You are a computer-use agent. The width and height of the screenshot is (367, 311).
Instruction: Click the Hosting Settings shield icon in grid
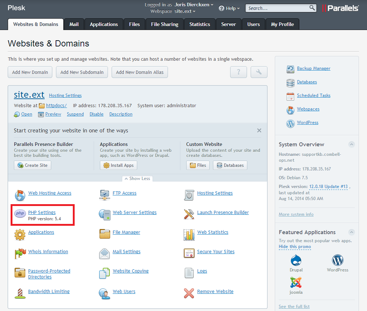[x=189, y=195]
